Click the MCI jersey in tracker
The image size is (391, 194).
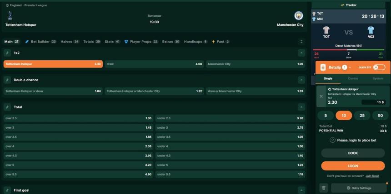click(x=371, y=30)
